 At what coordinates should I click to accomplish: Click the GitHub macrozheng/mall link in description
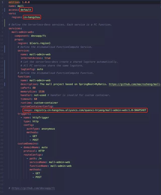point(135,84)
